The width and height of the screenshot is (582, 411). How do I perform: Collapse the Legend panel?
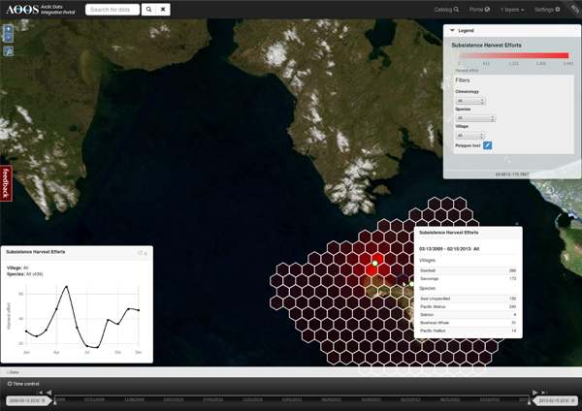pos(452,31)
